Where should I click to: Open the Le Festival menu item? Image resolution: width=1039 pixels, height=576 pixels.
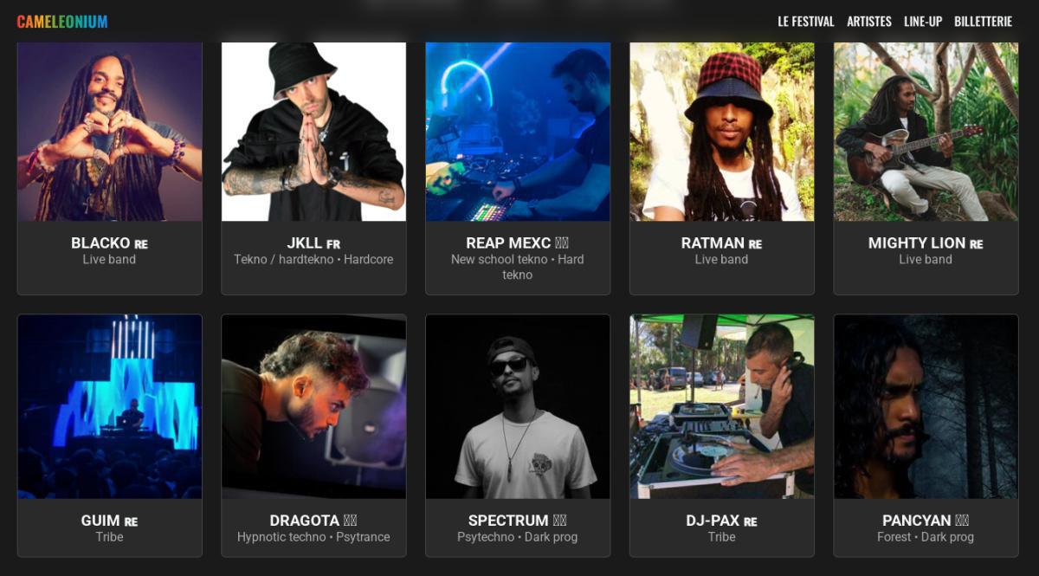pyautogui.click(x=806, y=22)
